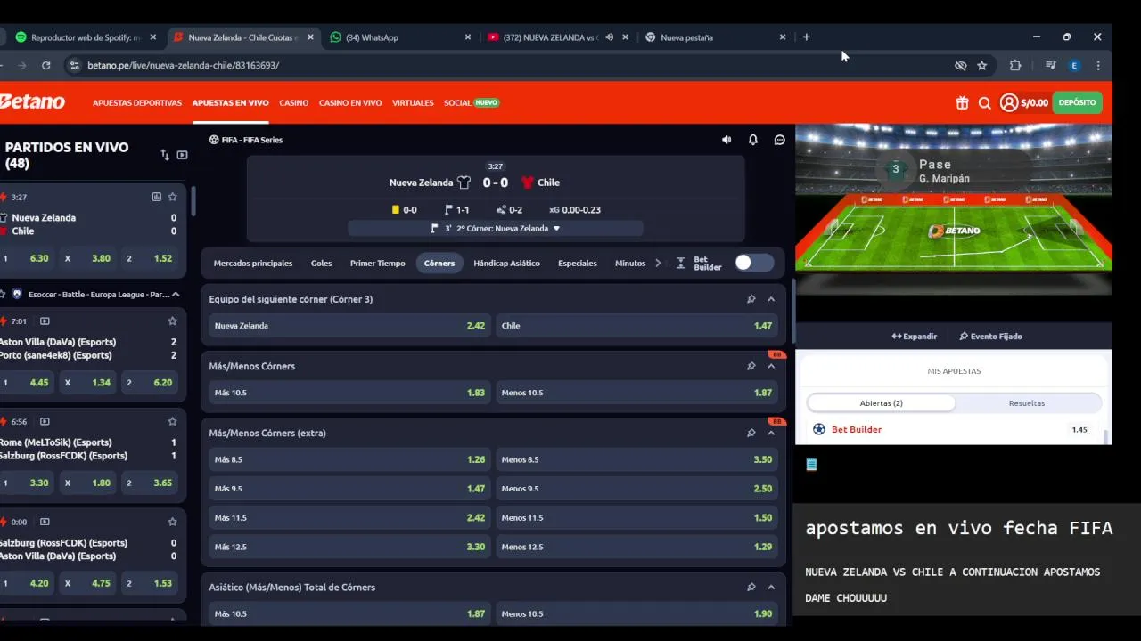The width and height of the screenshot is (1141, 641).
Task: Open the gift promotions icon
Action: tap(962, 102)
